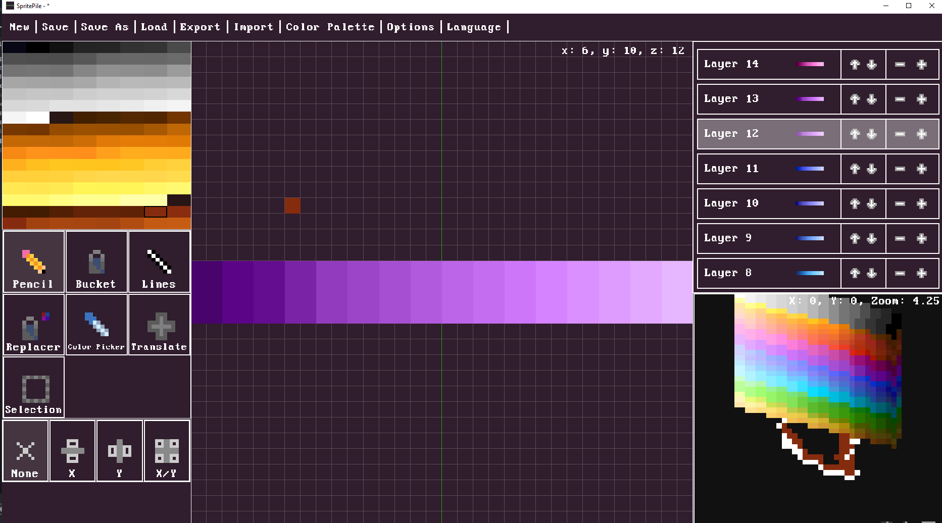Enable X axis mirroring

coord(72,451)
